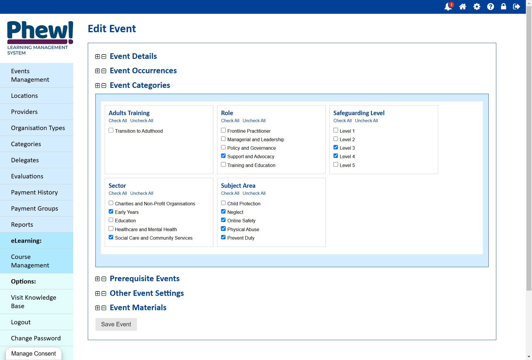Expand Event Details with plus icon

[x=97, y=57]
